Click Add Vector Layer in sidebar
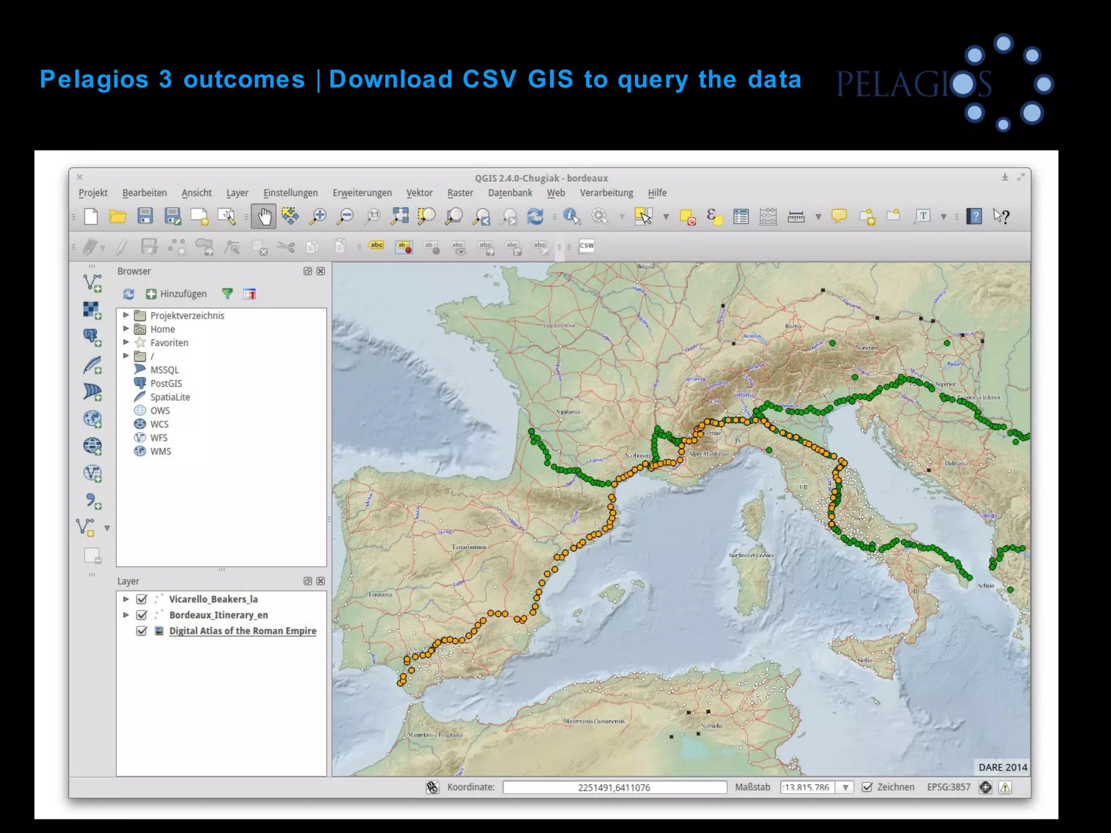The height and width of the screenshot is (833, 1111). click(92, 283)
